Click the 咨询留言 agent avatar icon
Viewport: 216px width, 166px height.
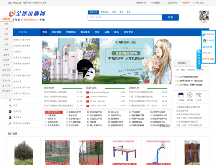coord(204,41)
